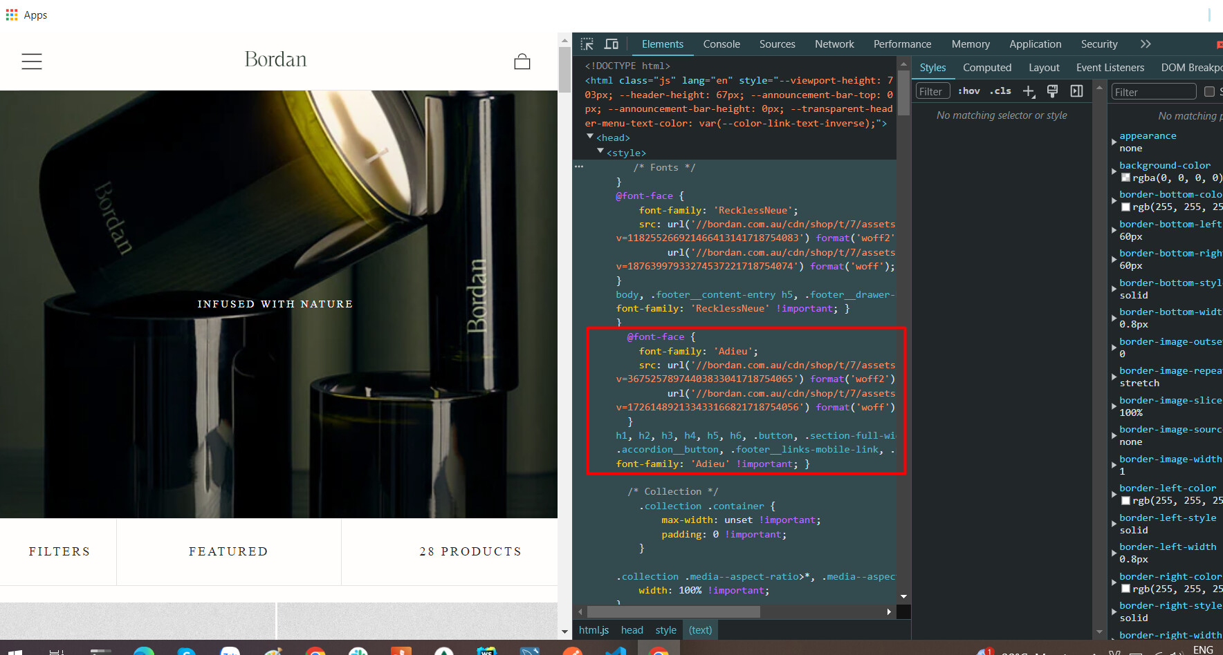Tick the checkbox beside the computed Filter box
Screen dimensions: 1223x655
pyautogui.click(x=1209, y=92)
